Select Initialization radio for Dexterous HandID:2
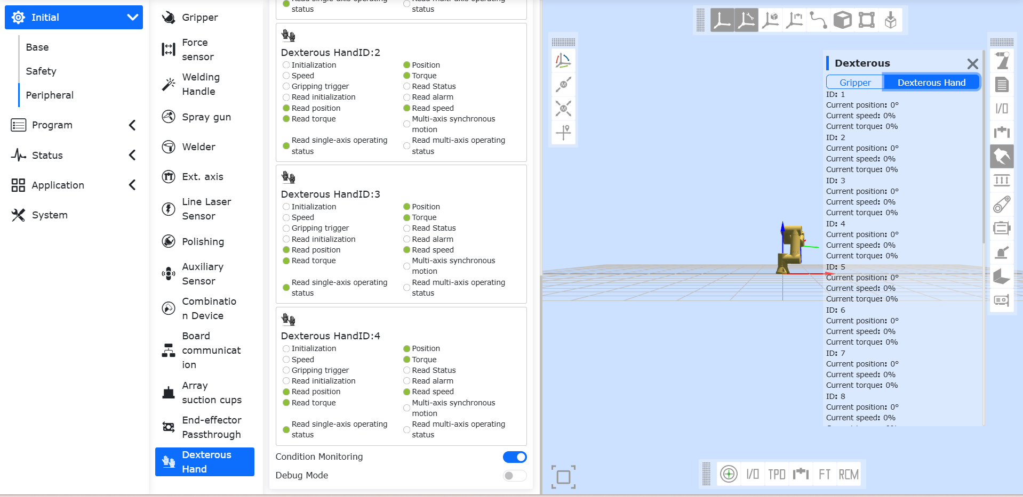This screenshot has height=497, width=1023. tap(286, 65)
